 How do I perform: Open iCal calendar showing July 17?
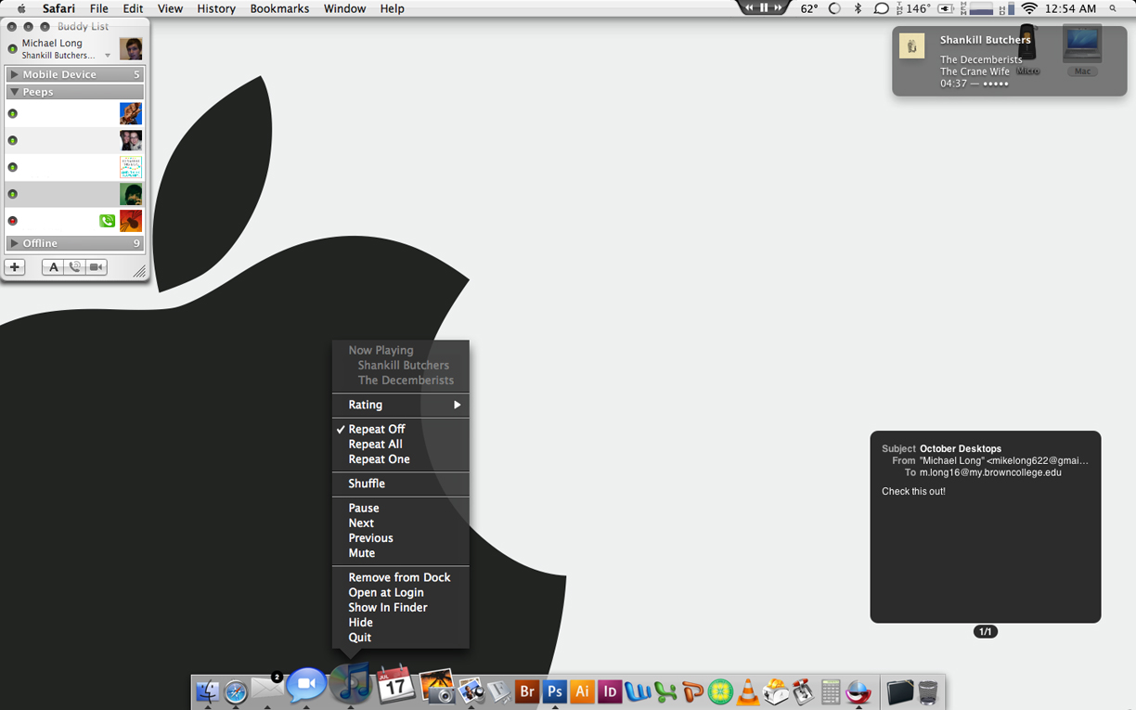click(x=395, y=684)
